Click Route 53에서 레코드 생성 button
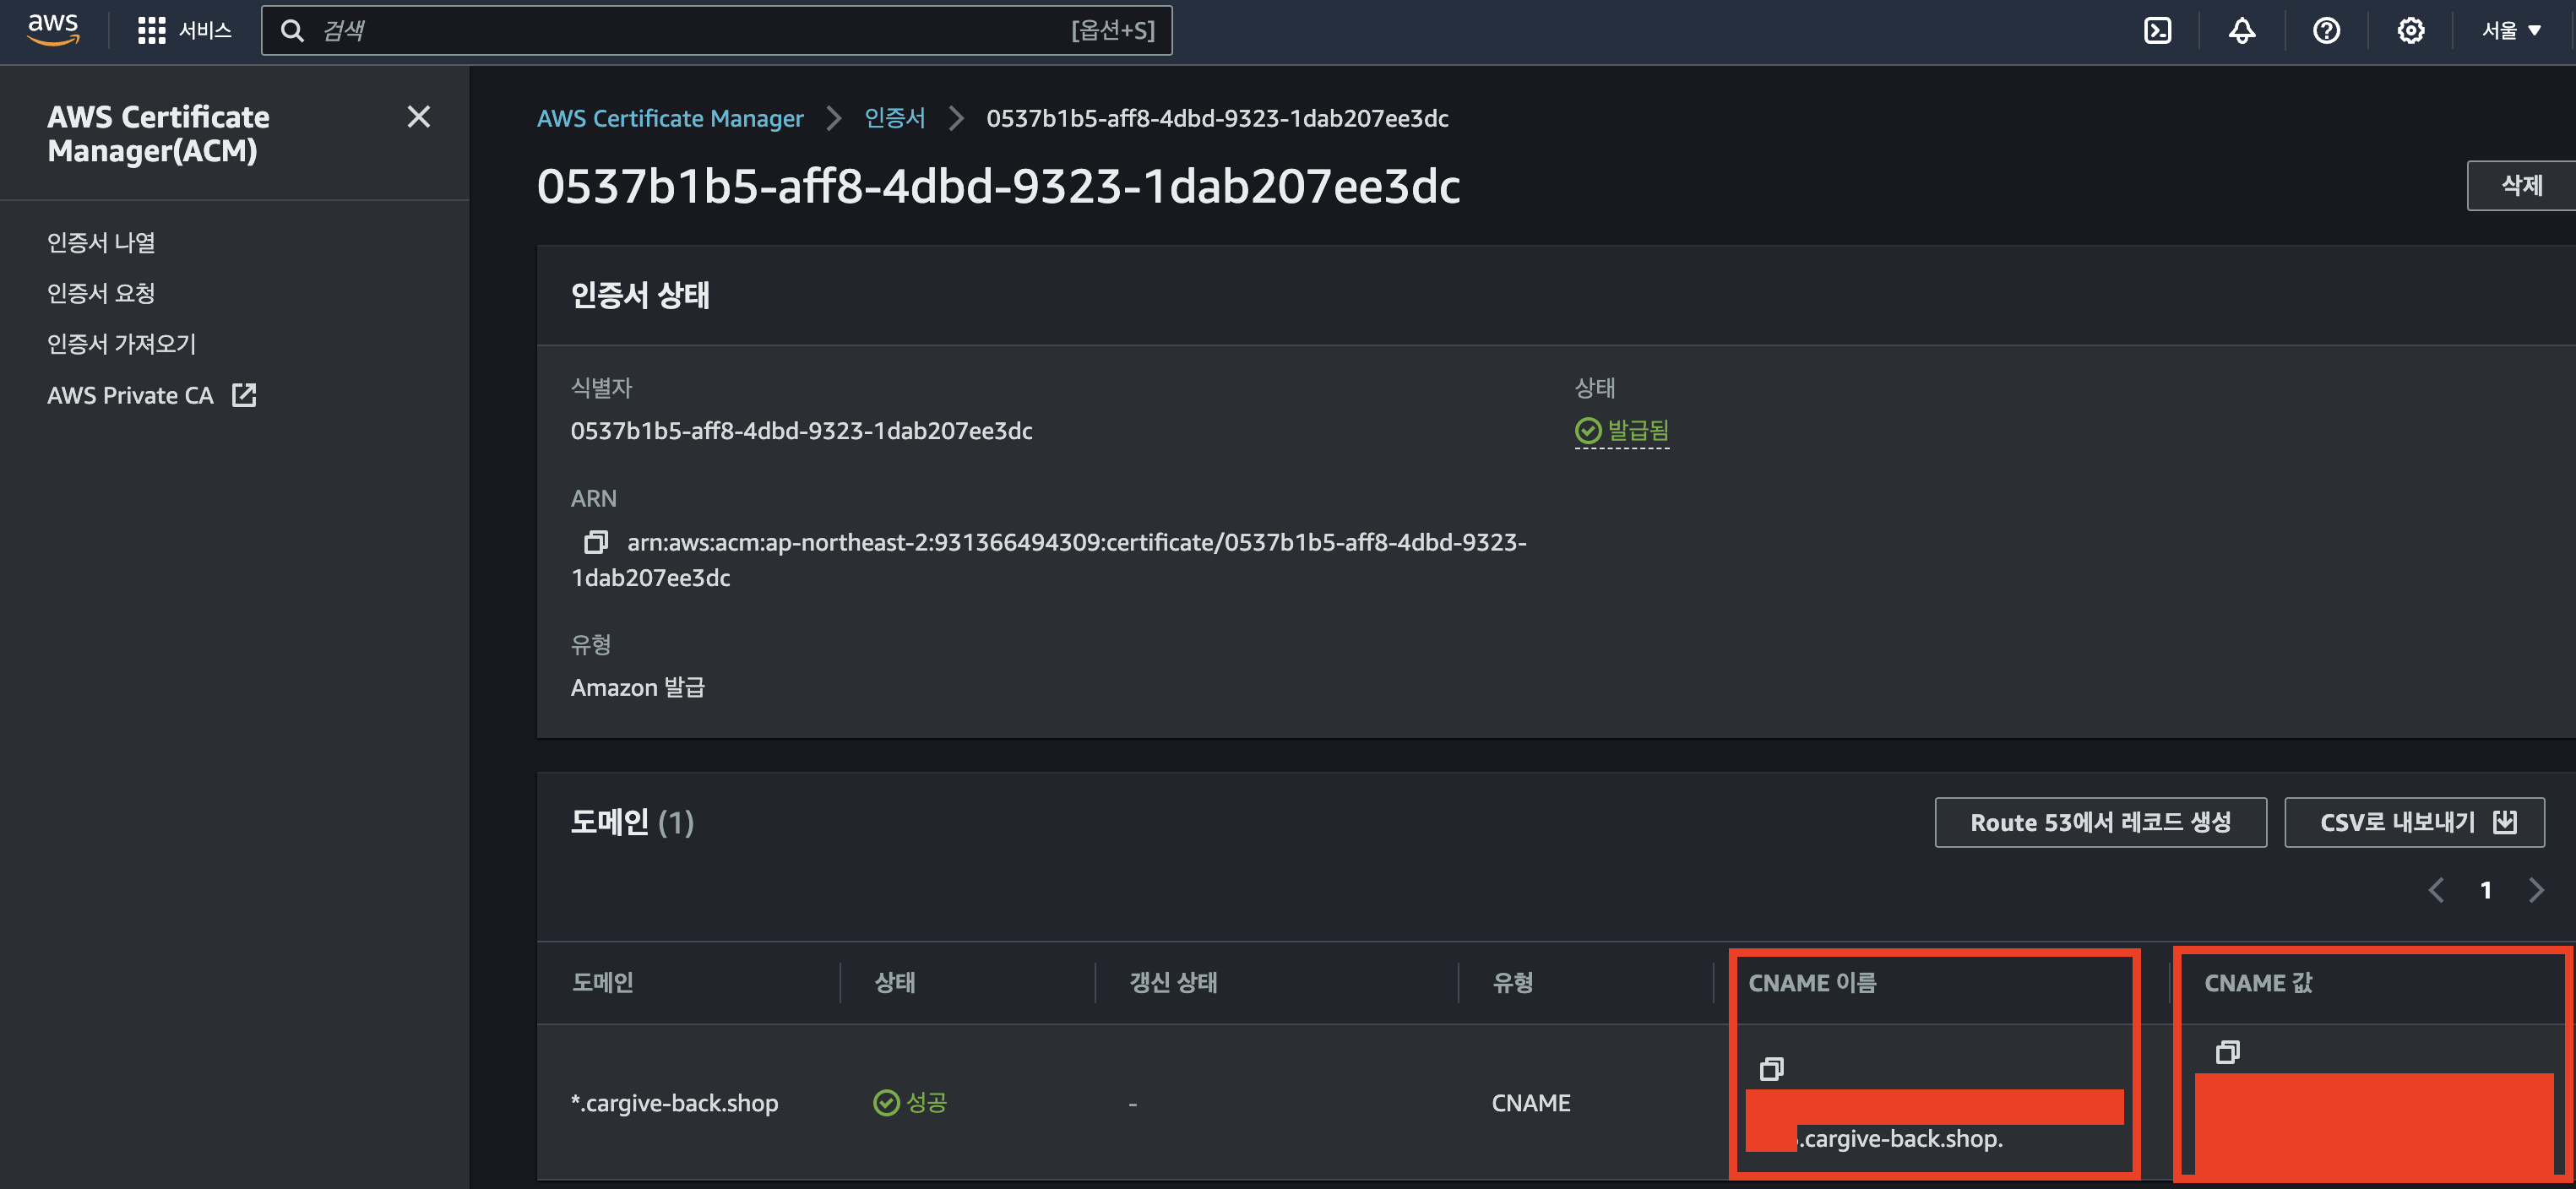Screen dimensions: 2576x1189 tap(2100, 822)
